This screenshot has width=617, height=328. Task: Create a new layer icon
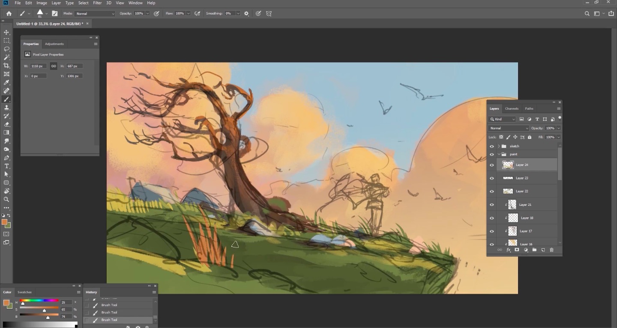(543, 250)
